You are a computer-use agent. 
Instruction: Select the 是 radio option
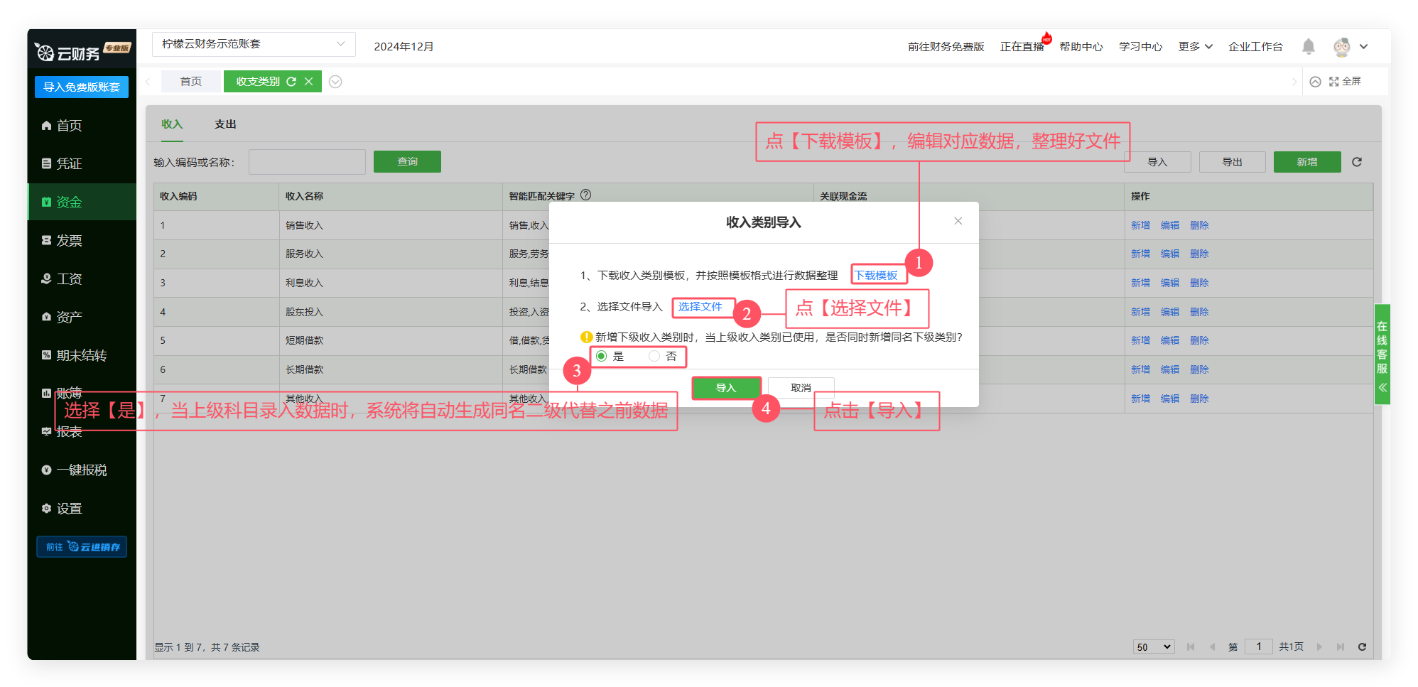pyautogui.click(x=602, y=356)
